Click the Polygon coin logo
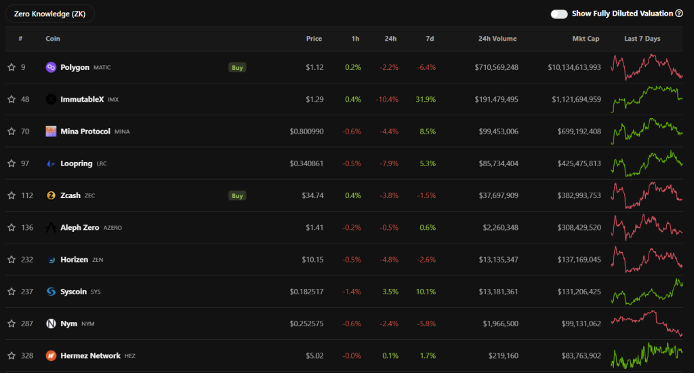694x373 pixels. point(51,67)
